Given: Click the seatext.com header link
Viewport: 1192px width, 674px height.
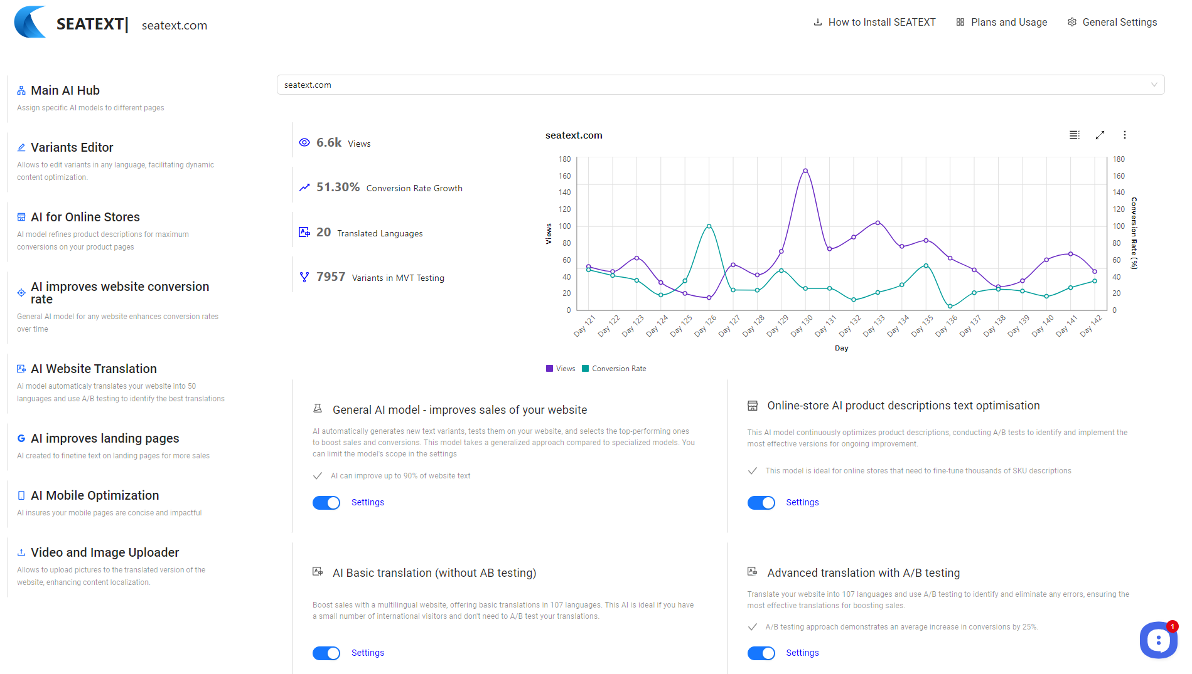Looking at the screenshot, I should point(175,26).
